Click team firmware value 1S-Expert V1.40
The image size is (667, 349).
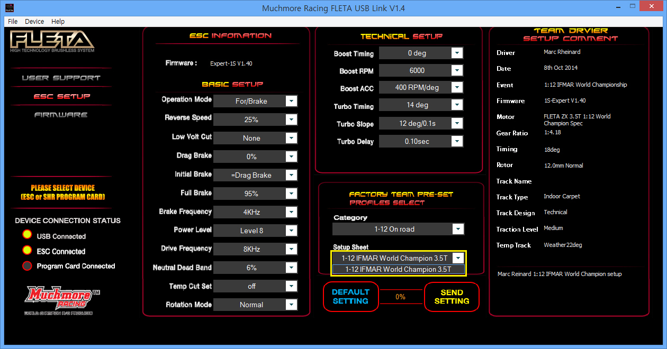click(x=565, y=100)
